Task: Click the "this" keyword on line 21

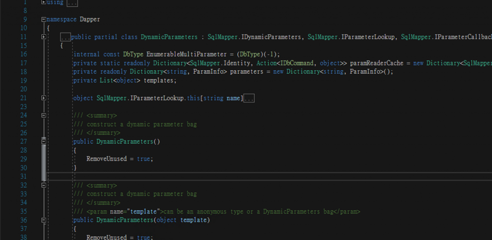Action: point(193,98)
